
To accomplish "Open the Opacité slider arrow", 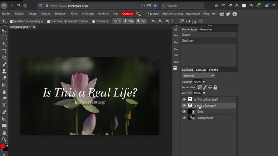I will (204, 82).
